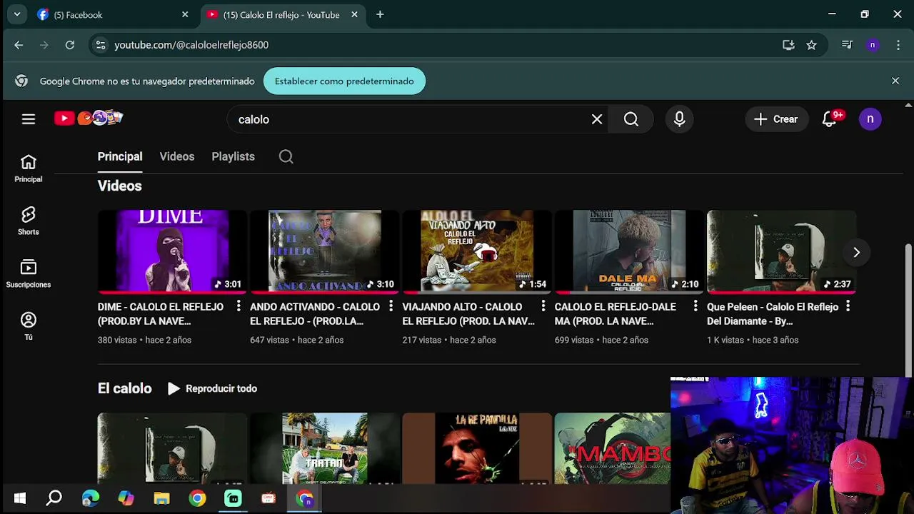Click the Crear button
914x514 pixels.
point(776,119)
